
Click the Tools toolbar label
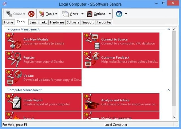50,14
